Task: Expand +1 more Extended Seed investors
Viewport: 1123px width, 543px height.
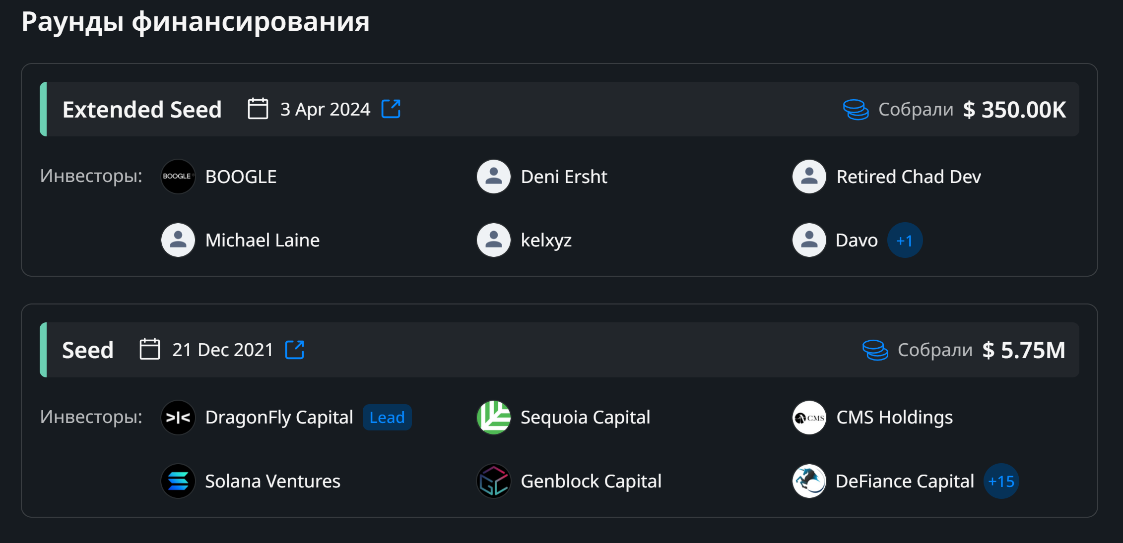Action: (905, 241)
